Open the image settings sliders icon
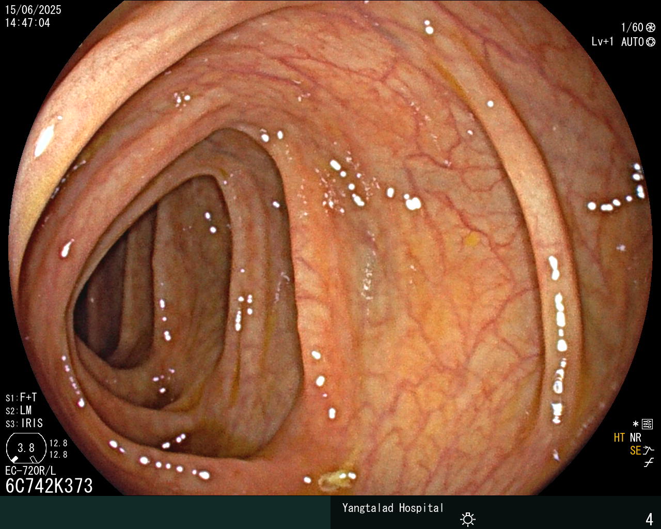The height and width of the screenshot is (529, 661). (x=647, y=424)
